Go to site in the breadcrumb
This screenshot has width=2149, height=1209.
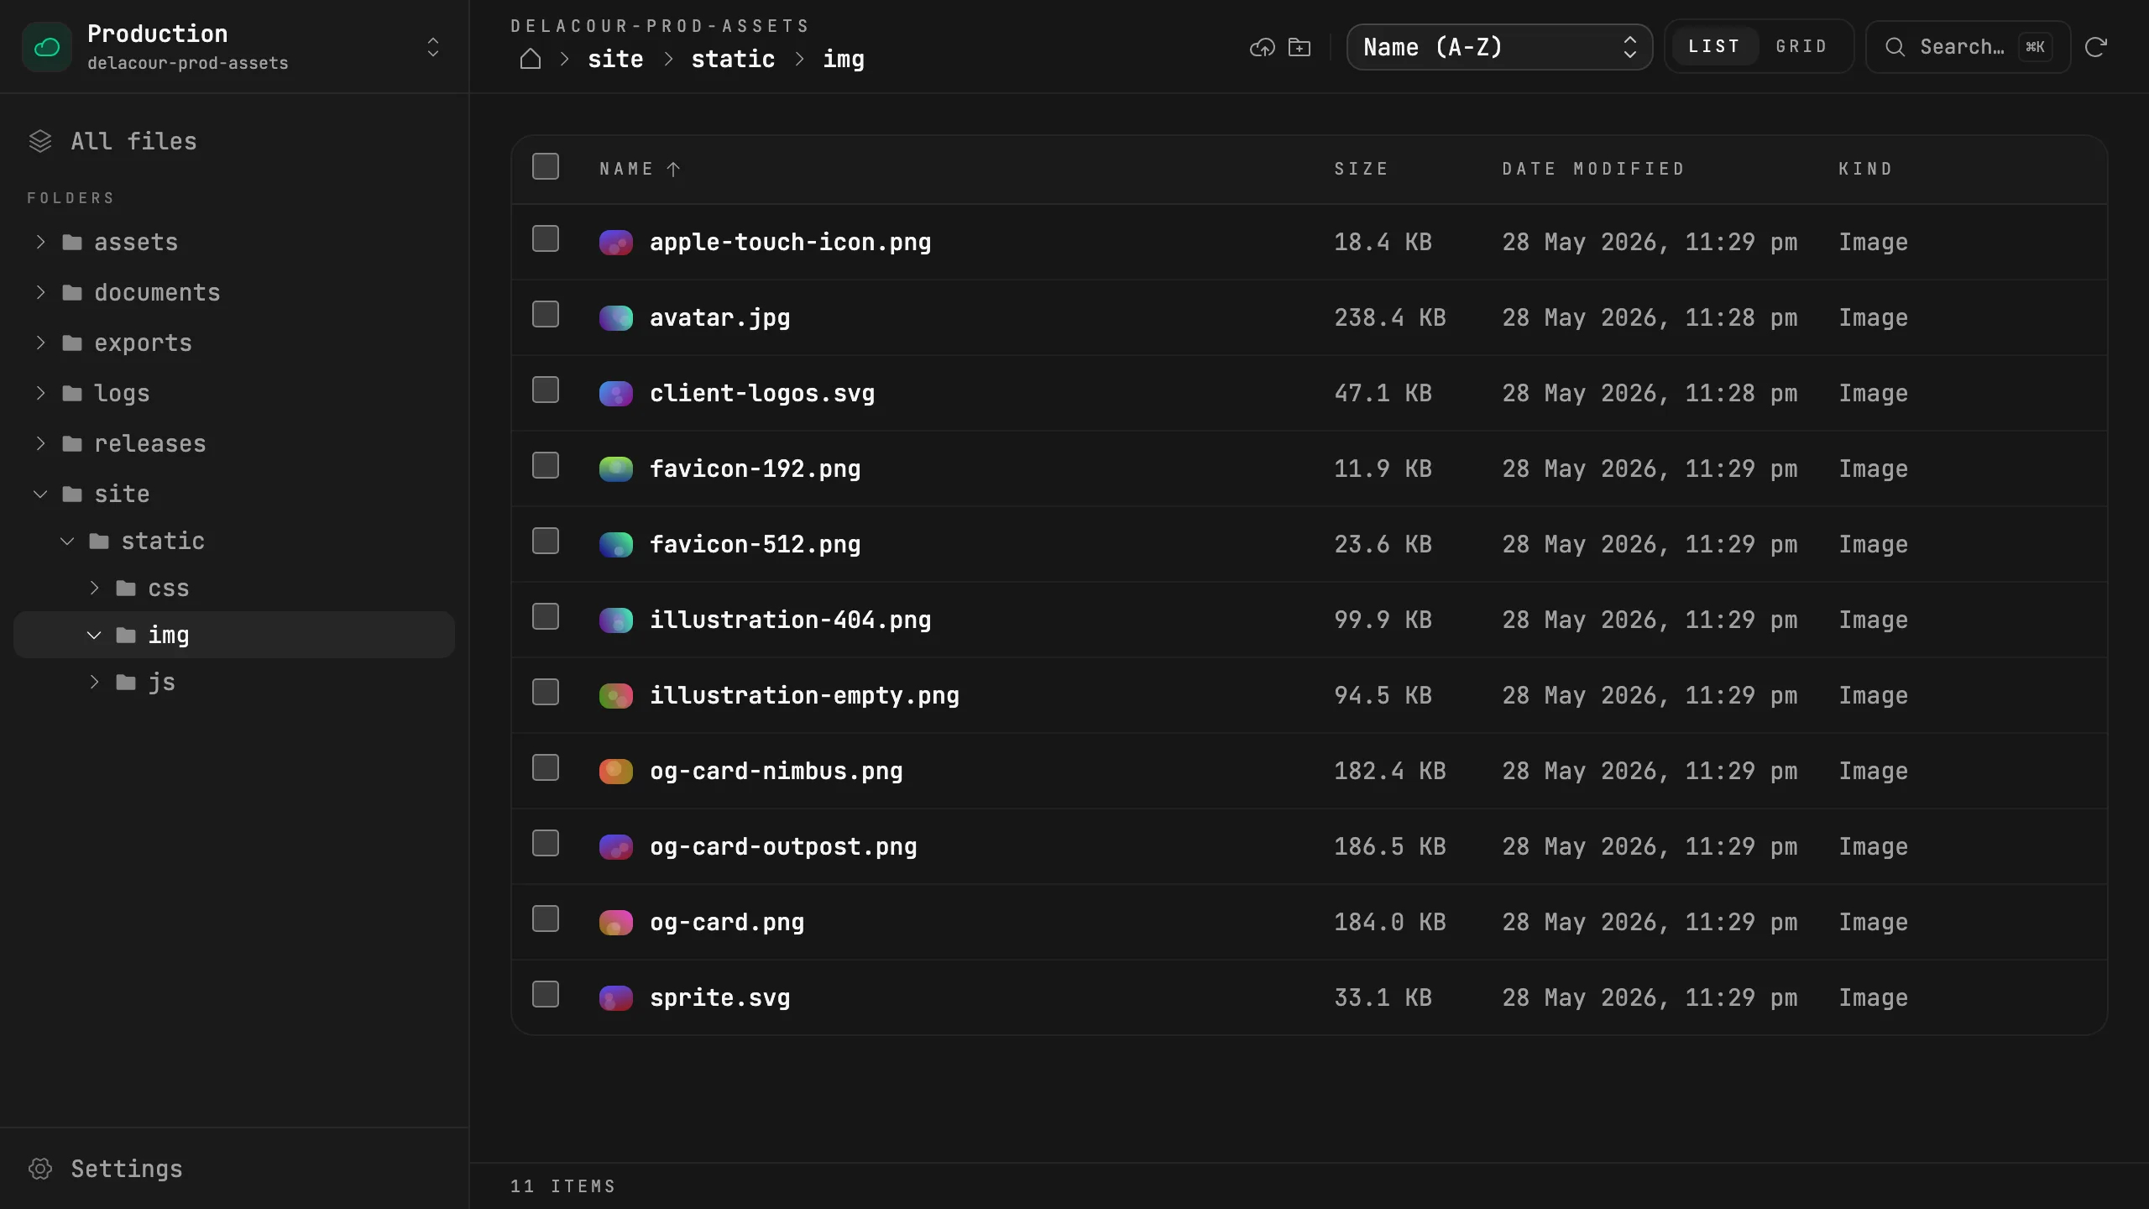(x=615, y=59)
